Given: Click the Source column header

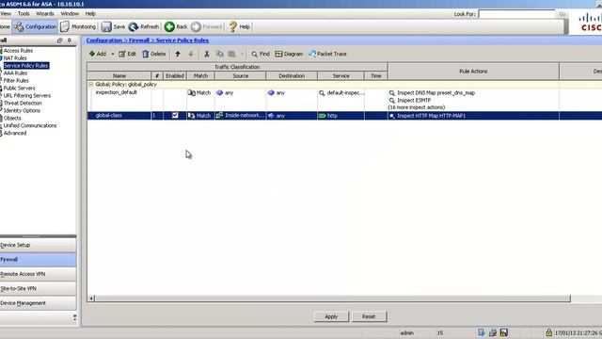Looking at the screenshot, I should tap(241, 76).
